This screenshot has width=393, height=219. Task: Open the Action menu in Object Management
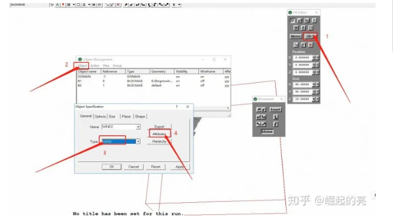[95, 65]
